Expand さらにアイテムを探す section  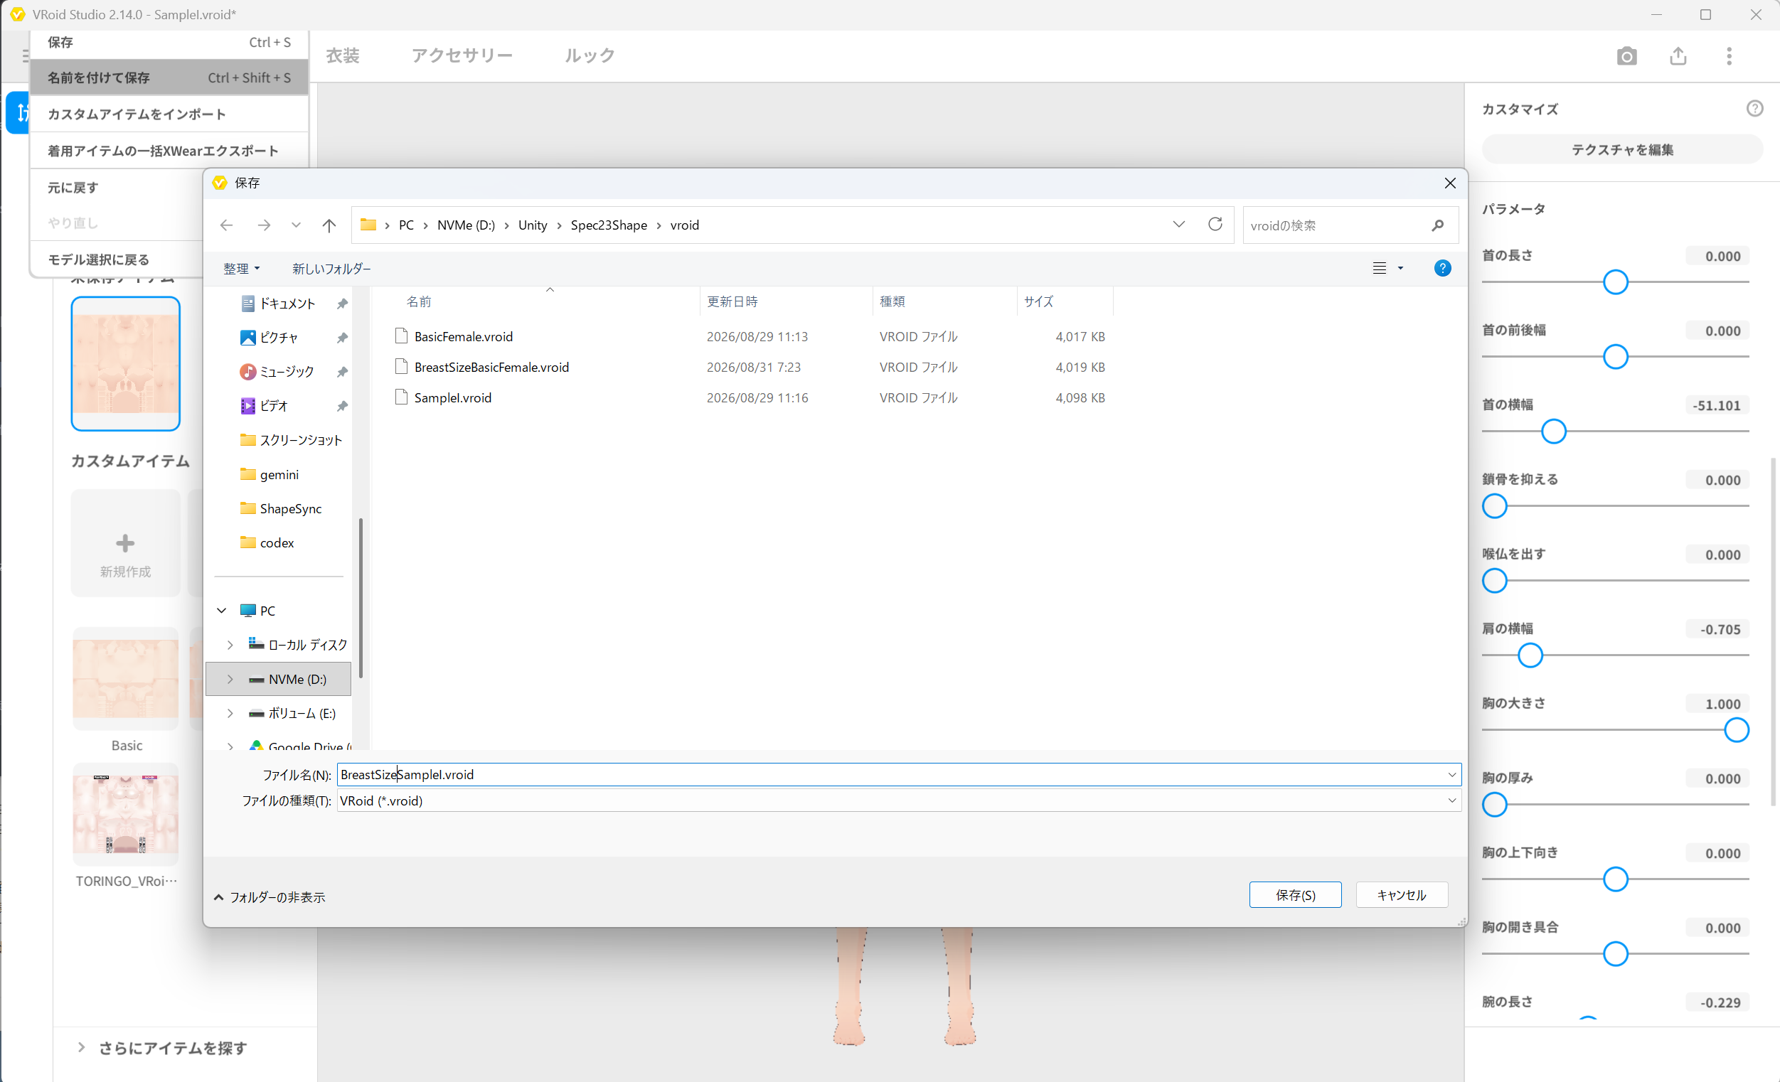[164, 1047]
